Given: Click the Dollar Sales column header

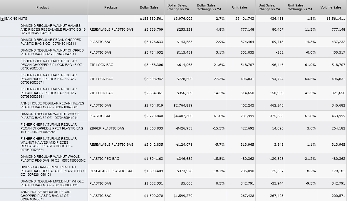Looking at the screenshot, I should (149, 7).
